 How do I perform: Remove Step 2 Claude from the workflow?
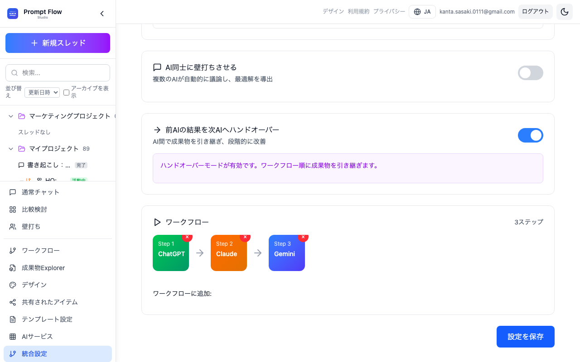[245, 237]
